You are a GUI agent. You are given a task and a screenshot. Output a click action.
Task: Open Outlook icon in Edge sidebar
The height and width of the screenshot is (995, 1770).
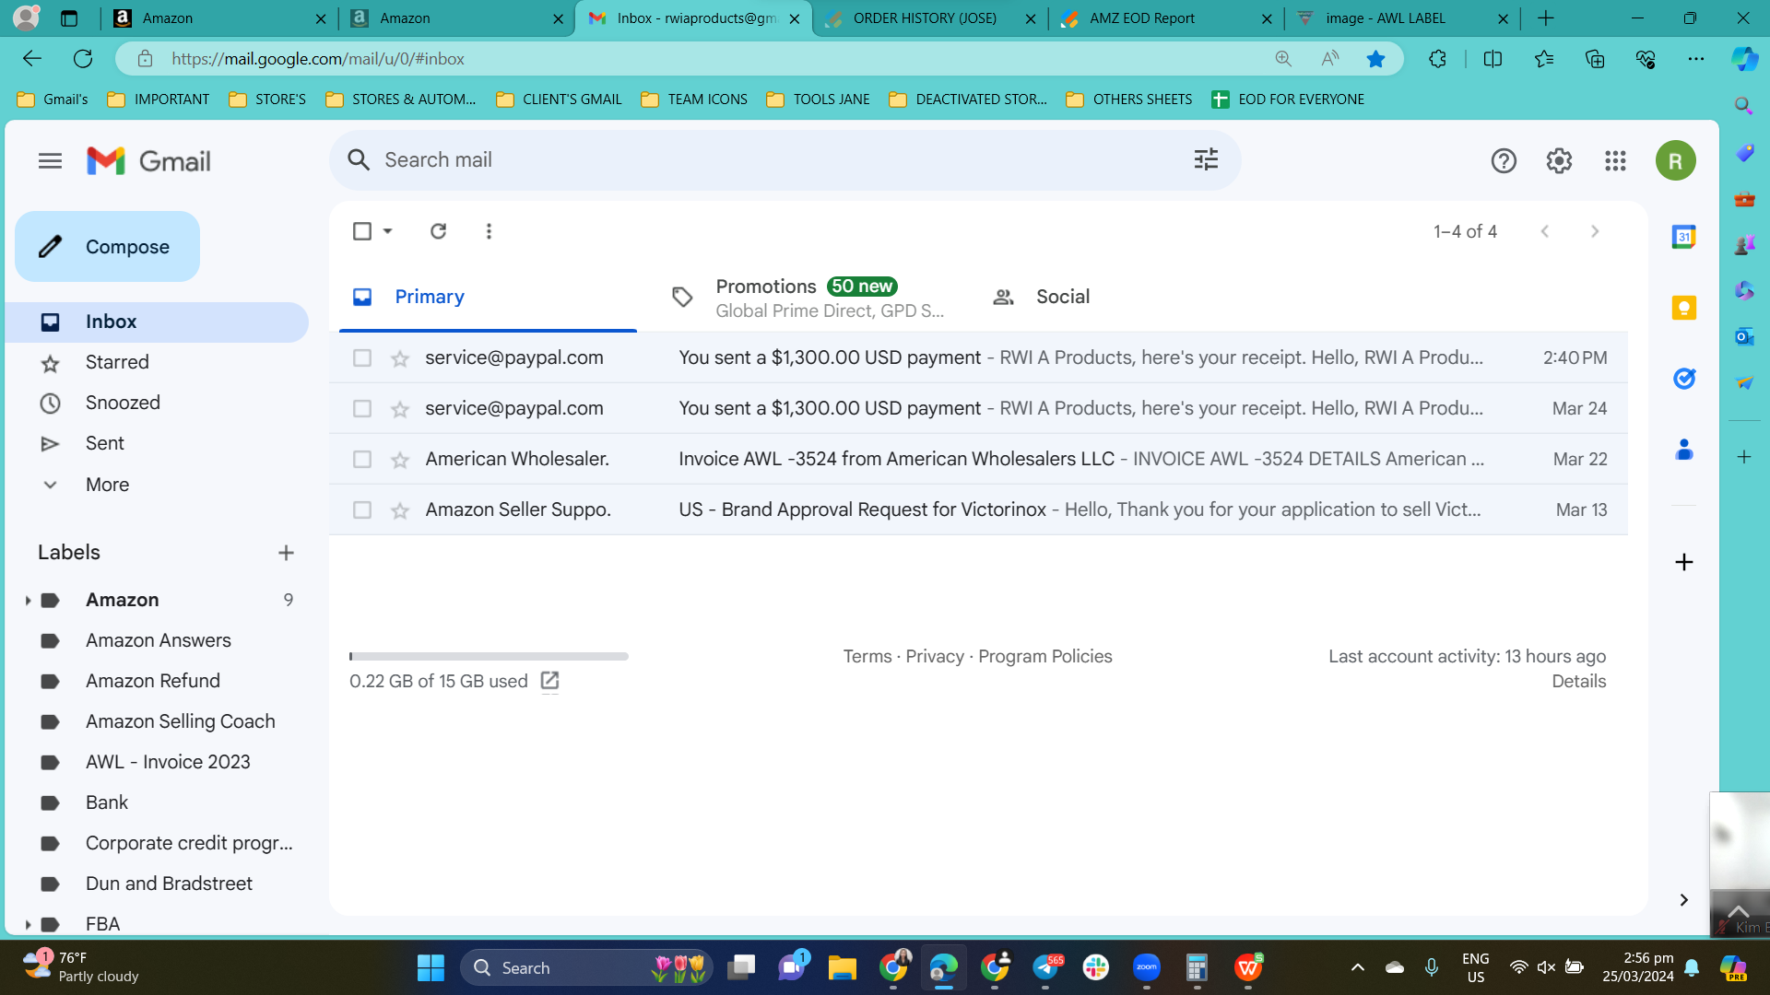point(1744,336)
